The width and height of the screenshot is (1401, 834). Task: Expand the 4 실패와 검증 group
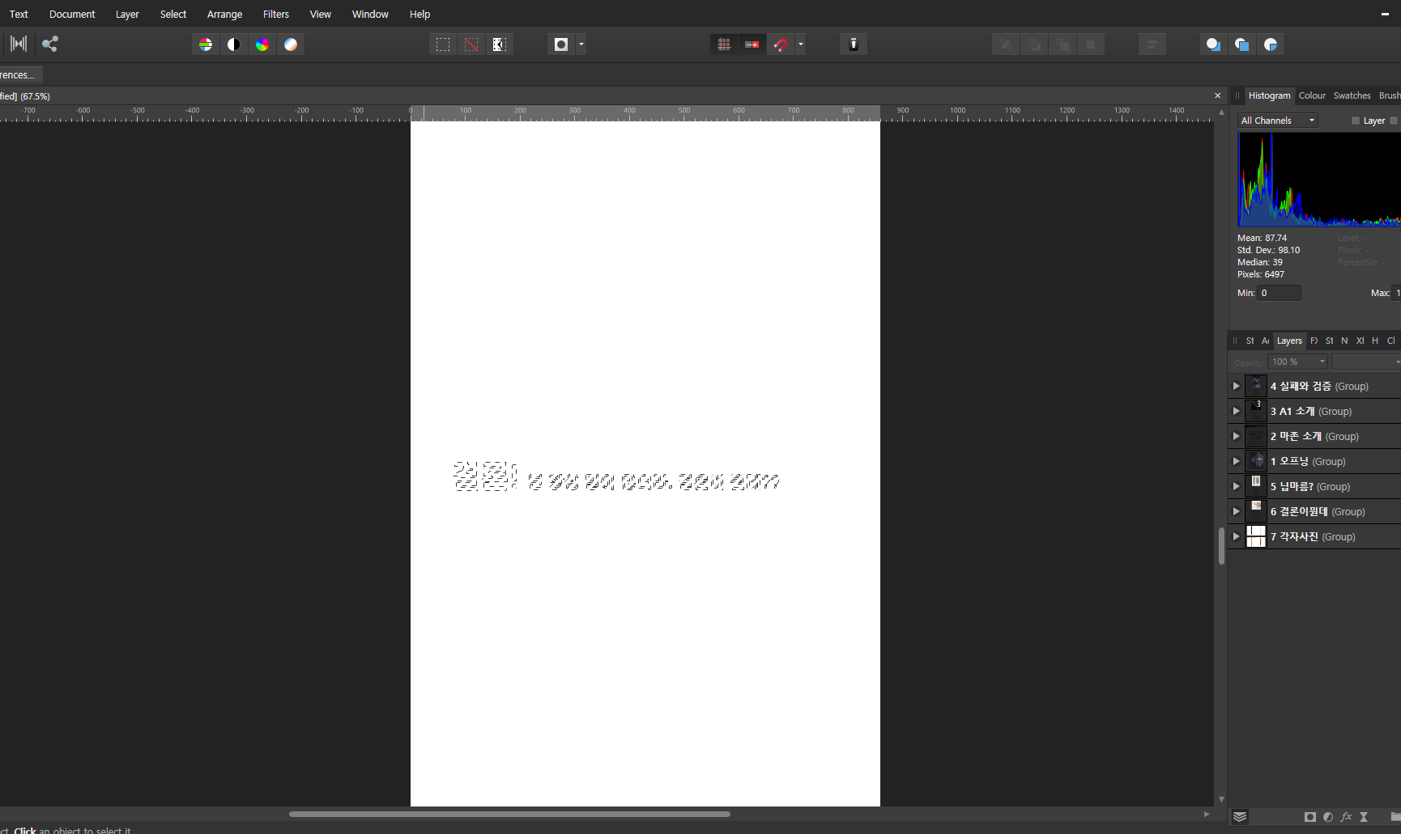[x=1236, y=386]
